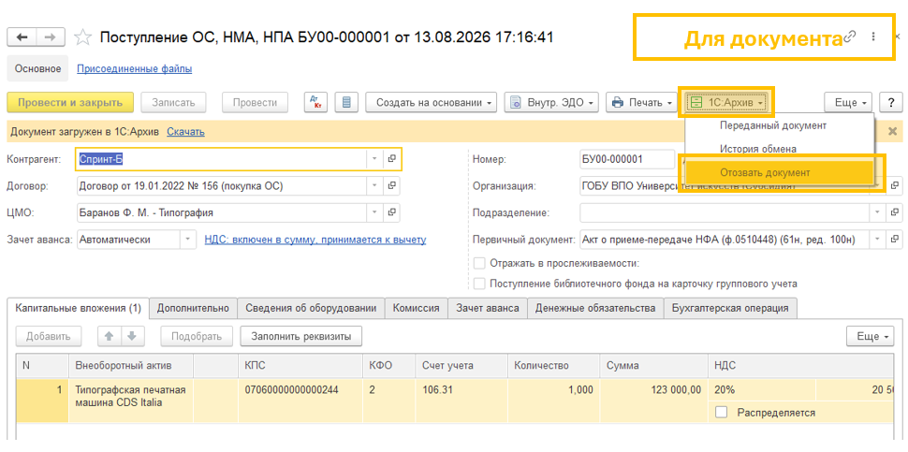Focus the Подразделение input field
908x452 pixels.
(725, 212)
